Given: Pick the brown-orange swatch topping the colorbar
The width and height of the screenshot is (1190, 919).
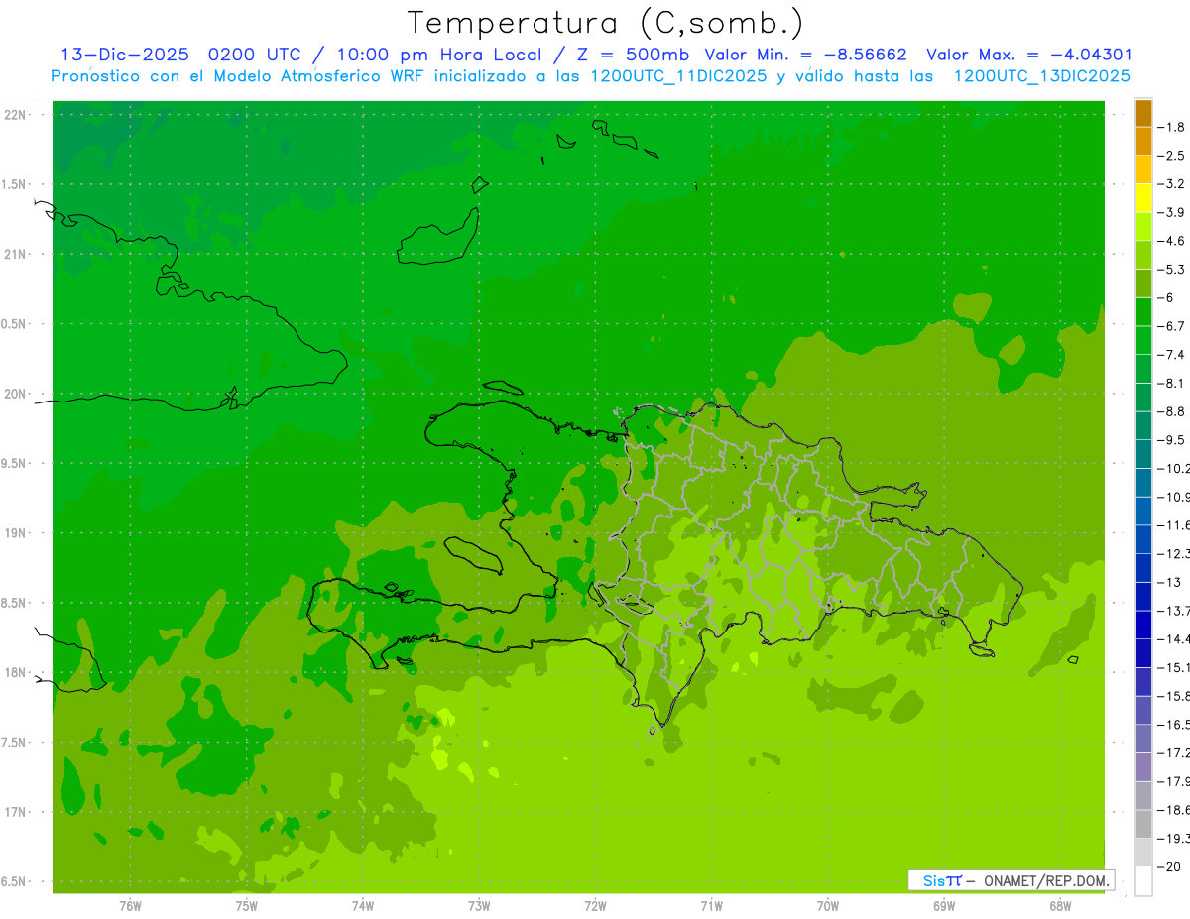Looking at the screenshot, I should (1143, 113).
